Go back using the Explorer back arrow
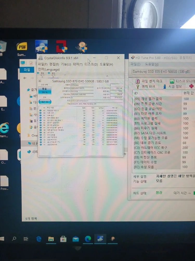 (x=25, y=78)
